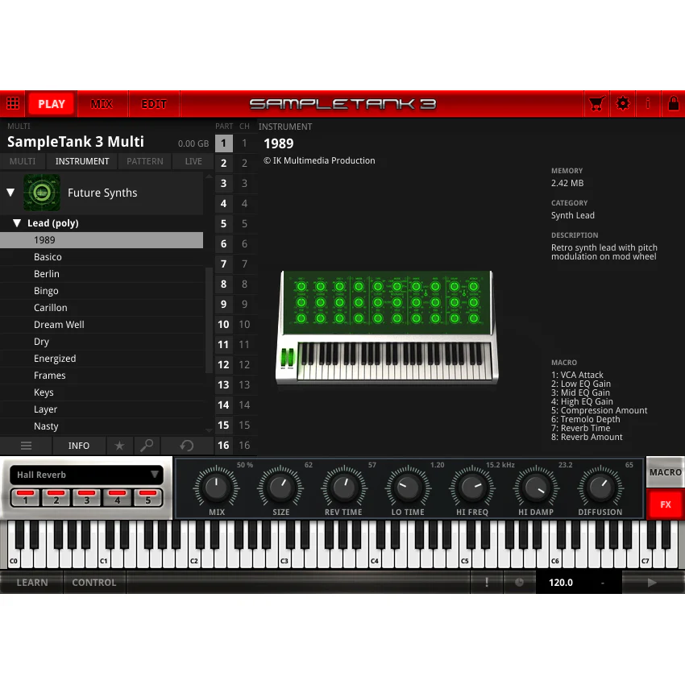Select the Layer instrument
Image resolution: width=685 pixels, height=685 pixels.
coord(102,409)
